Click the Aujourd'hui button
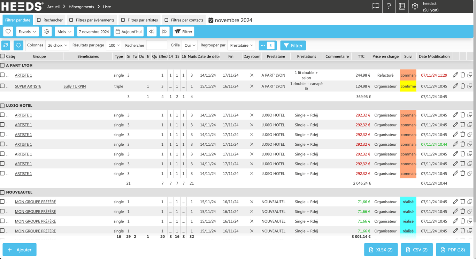Viewport: 476px width, 259px height. [x=129, y=32]
